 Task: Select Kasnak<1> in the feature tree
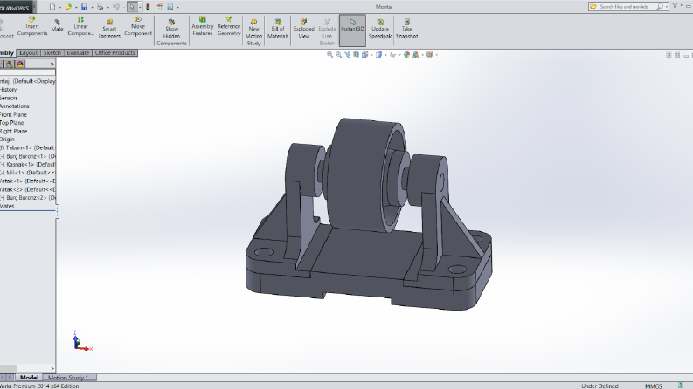(28, 165)
